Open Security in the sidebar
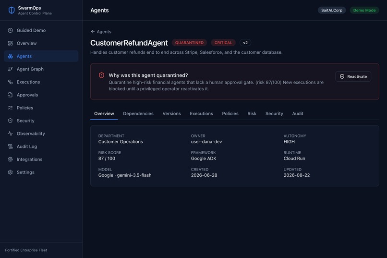This screenshot has width=387, height=258. pos(41,121)
